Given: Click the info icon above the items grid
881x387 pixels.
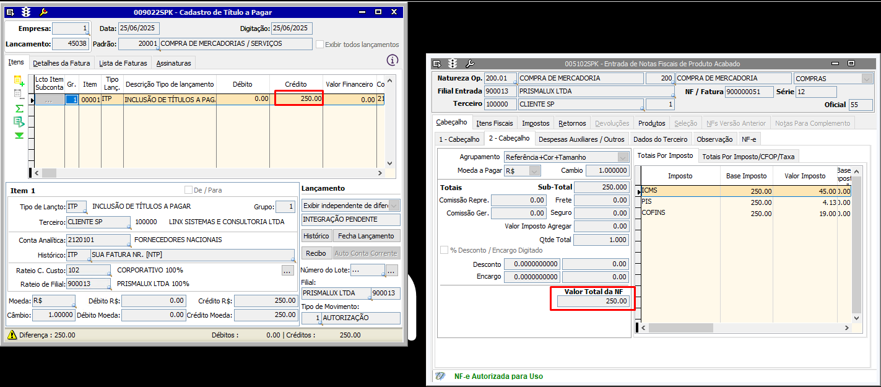Looking at the screenshot, I should pos(393,60).
